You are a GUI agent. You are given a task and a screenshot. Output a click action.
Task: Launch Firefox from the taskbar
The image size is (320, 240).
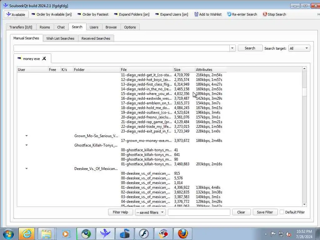183,234
